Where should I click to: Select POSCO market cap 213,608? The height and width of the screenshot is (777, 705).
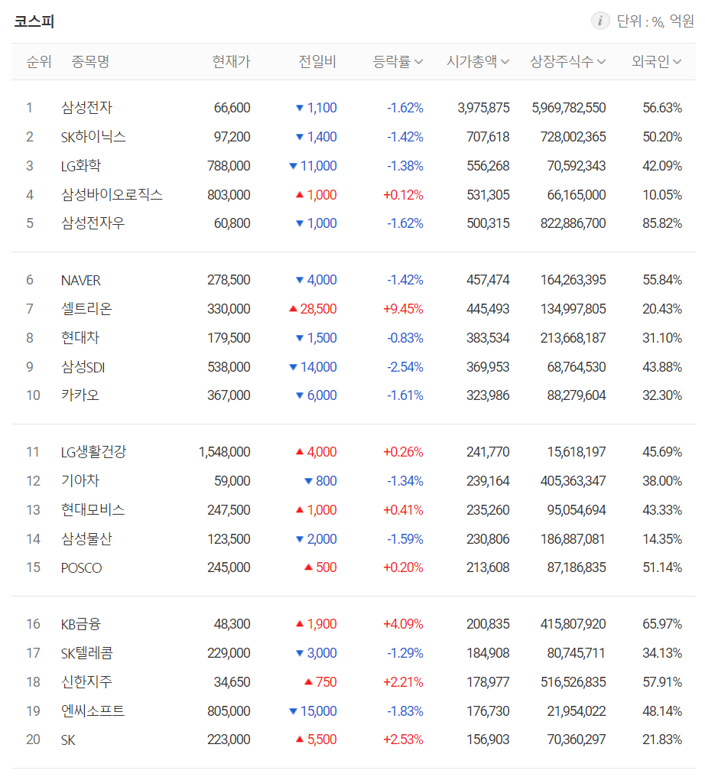488,567
